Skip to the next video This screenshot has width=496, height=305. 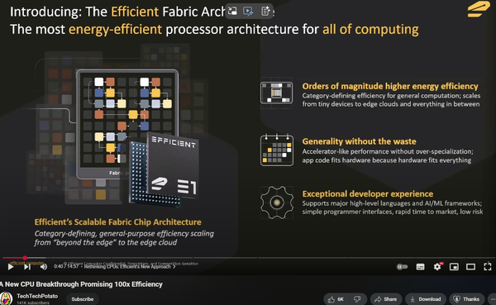(x=27, y=267)
